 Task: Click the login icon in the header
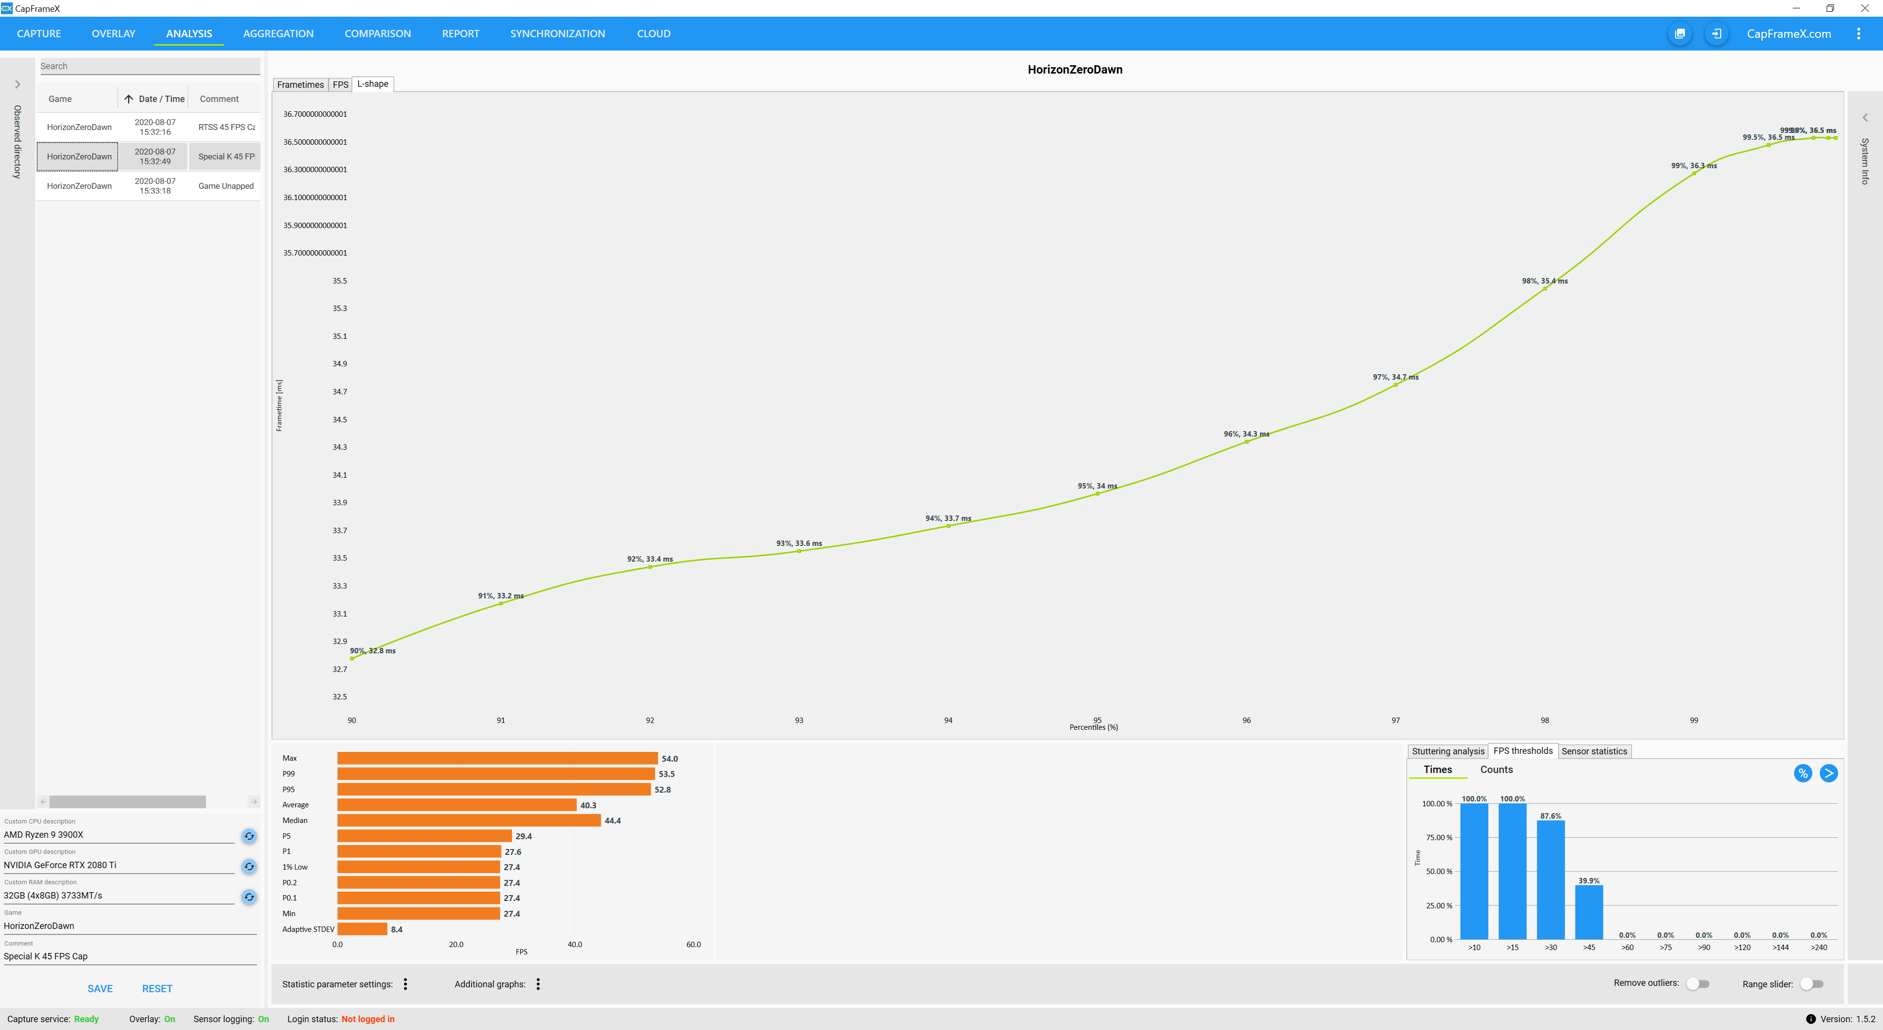tap(1716, 34)
